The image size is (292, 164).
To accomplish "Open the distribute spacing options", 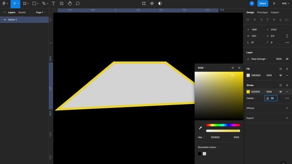I will [x=287, y=20].
